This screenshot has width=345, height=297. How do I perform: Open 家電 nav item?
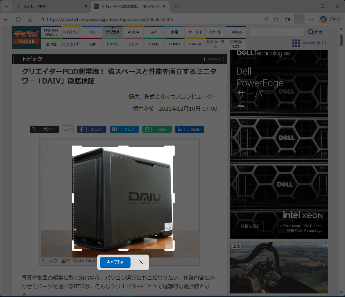(175, 32)
